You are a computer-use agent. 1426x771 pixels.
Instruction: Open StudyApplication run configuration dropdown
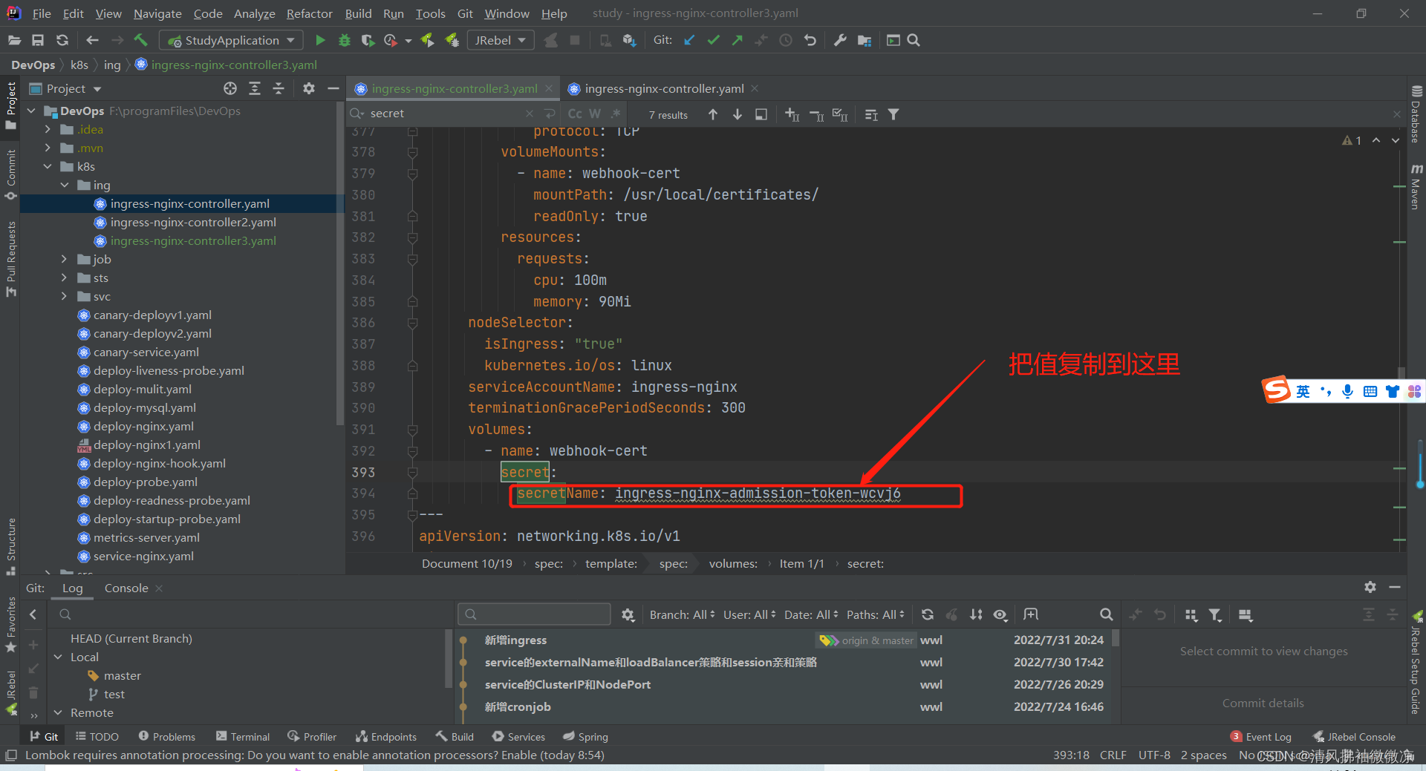232,40
